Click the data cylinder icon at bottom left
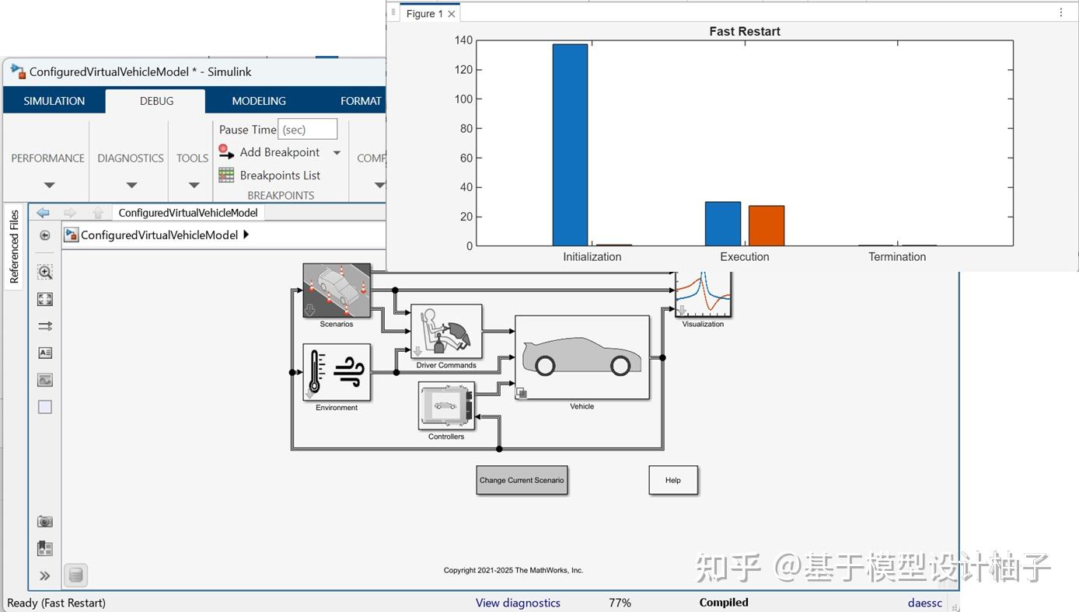The image size is (1079, 612). 75,575
